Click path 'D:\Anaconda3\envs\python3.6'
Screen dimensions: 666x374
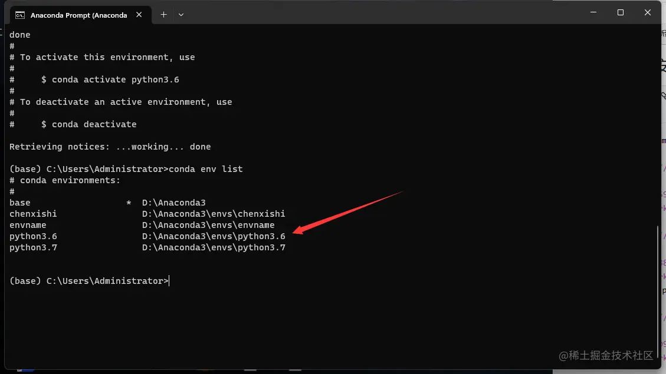[214, 236]
